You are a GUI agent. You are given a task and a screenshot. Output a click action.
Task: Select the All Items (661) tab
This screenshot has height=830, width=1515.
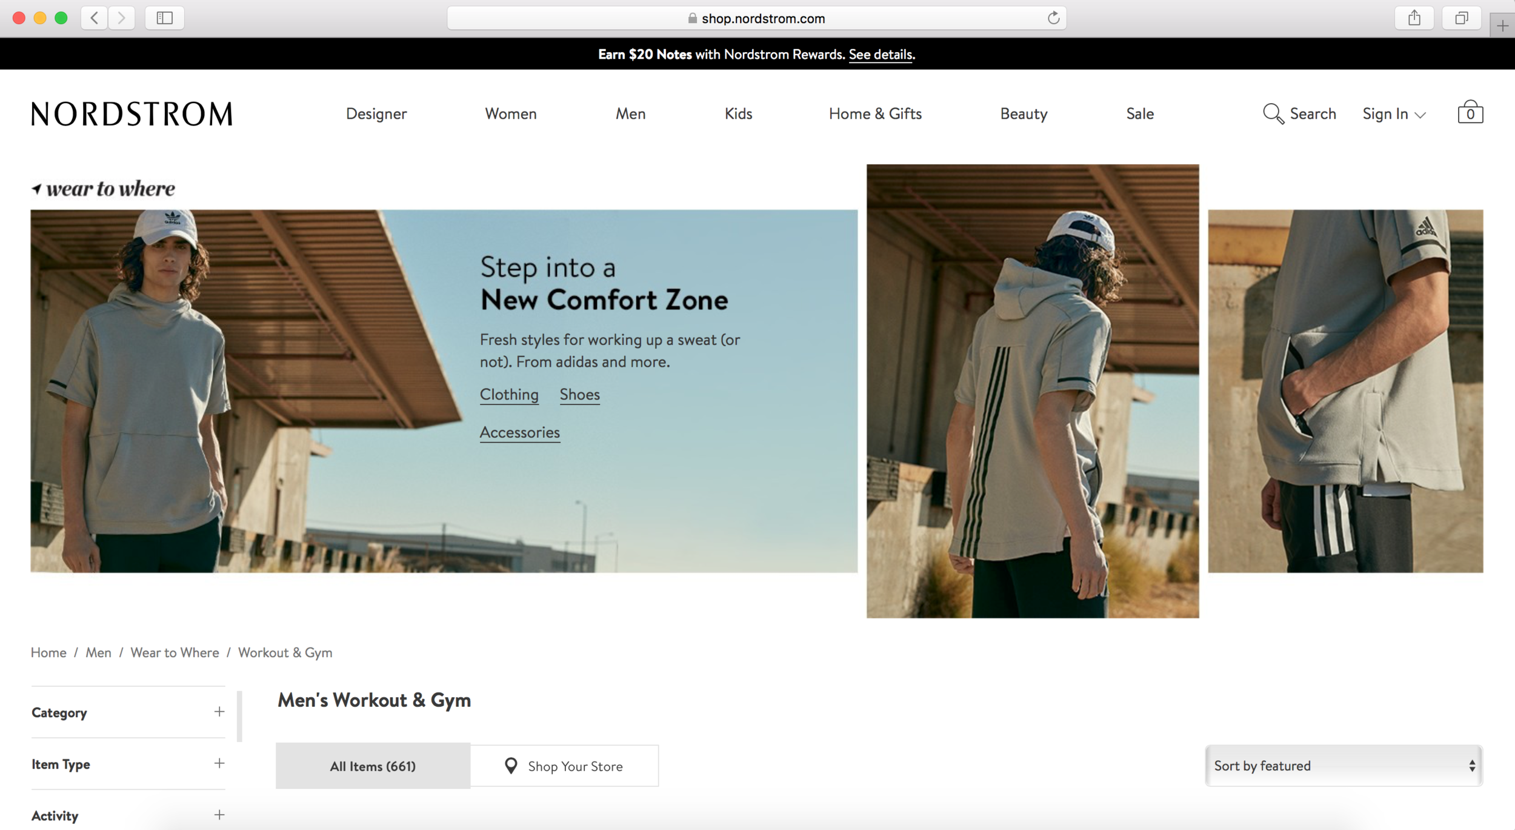(x=373, y=766)
